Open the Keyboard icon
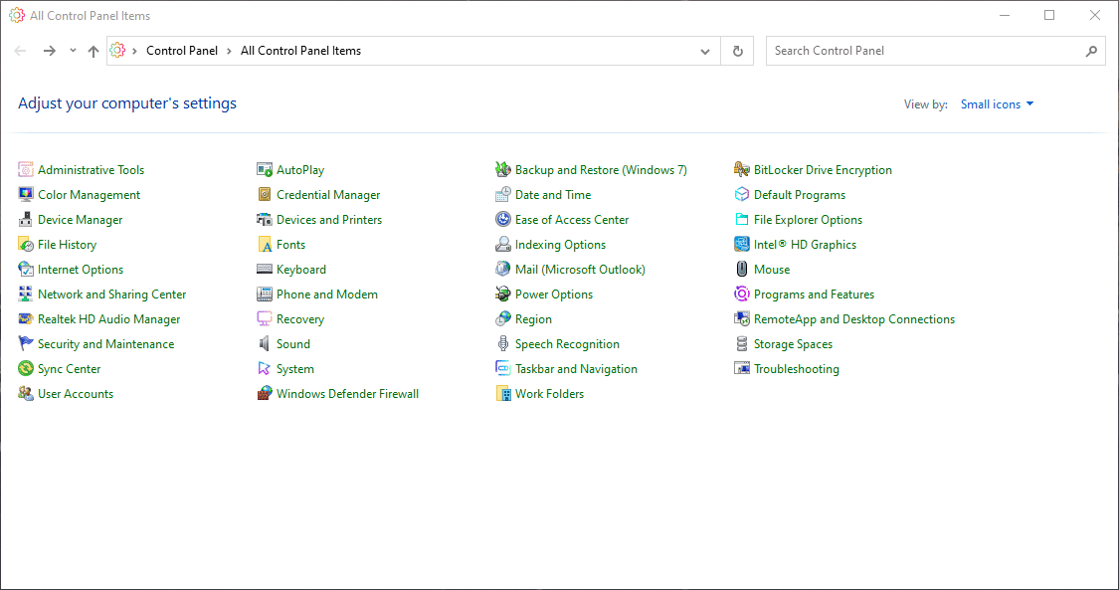Viewport: 1119px width, 590px height. coord(265,270)
